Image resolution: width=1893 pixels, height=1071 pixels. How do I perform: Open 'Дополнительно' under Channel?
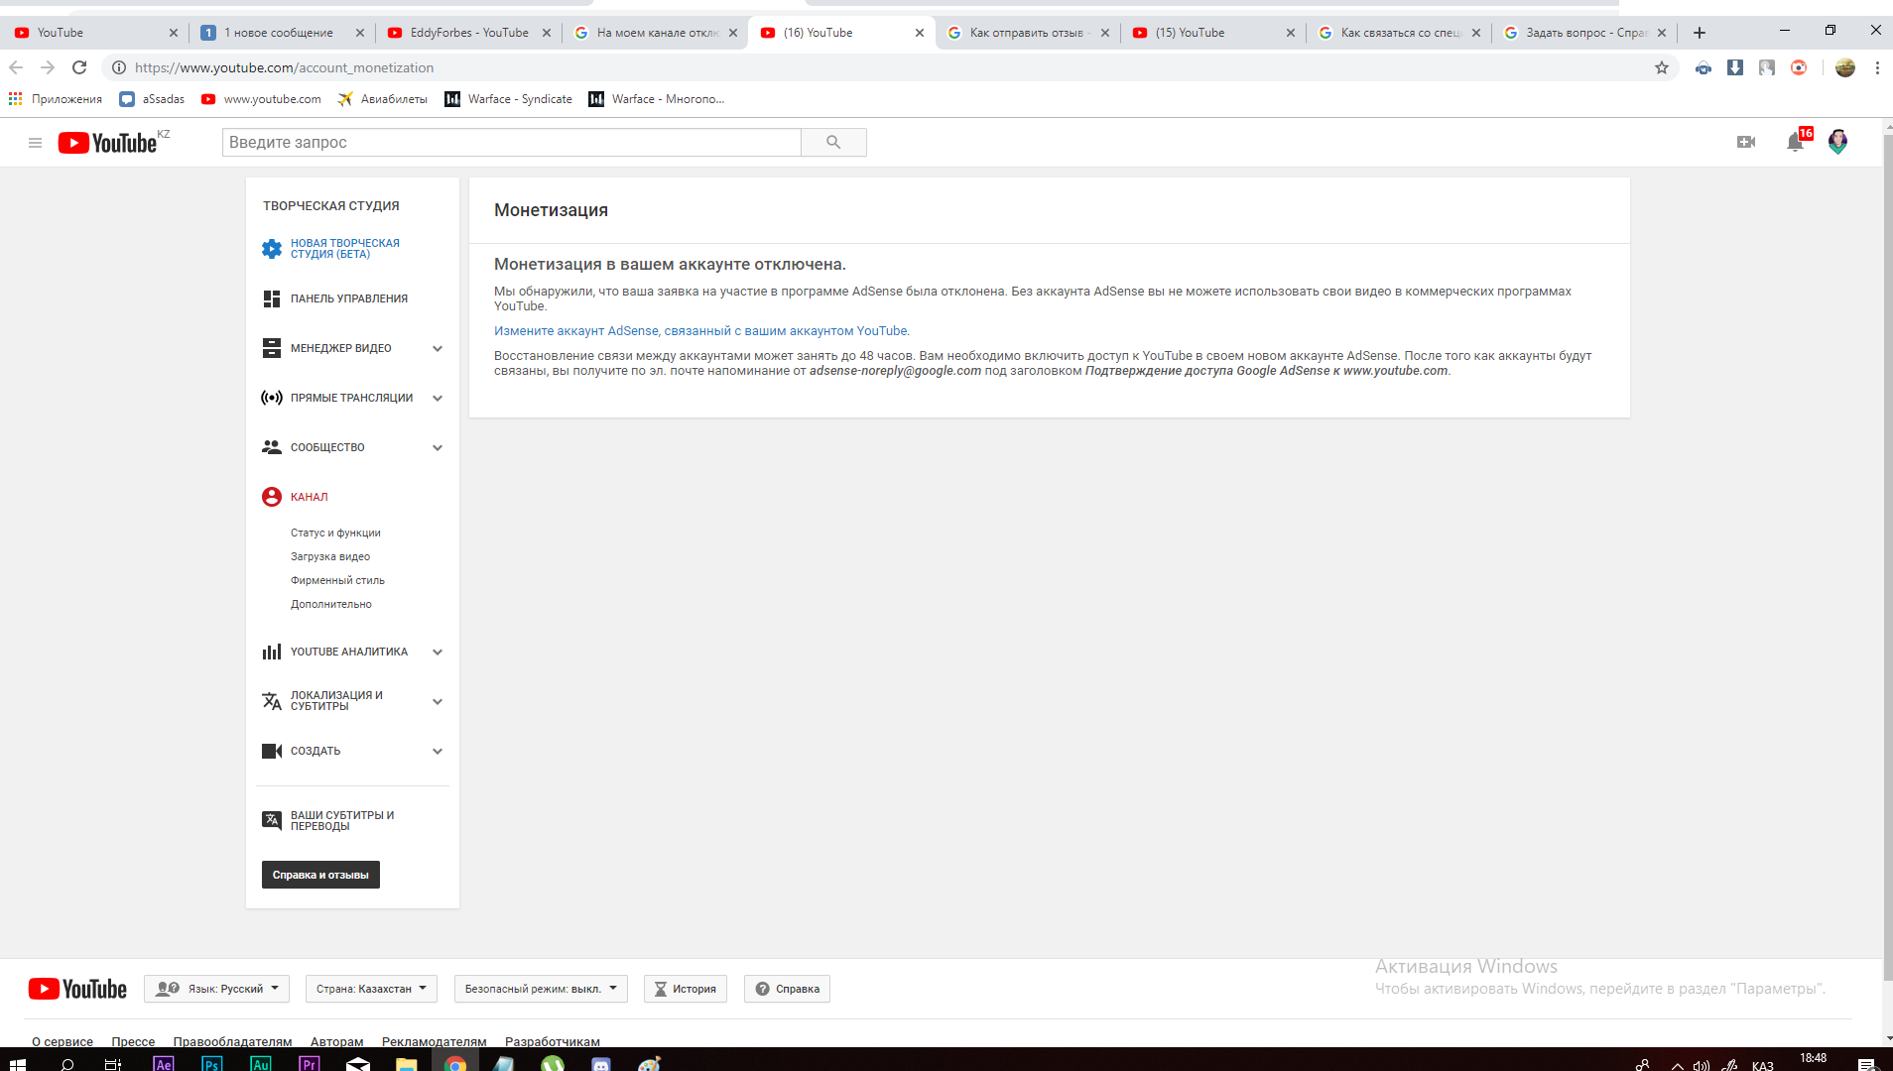(331, 604)
